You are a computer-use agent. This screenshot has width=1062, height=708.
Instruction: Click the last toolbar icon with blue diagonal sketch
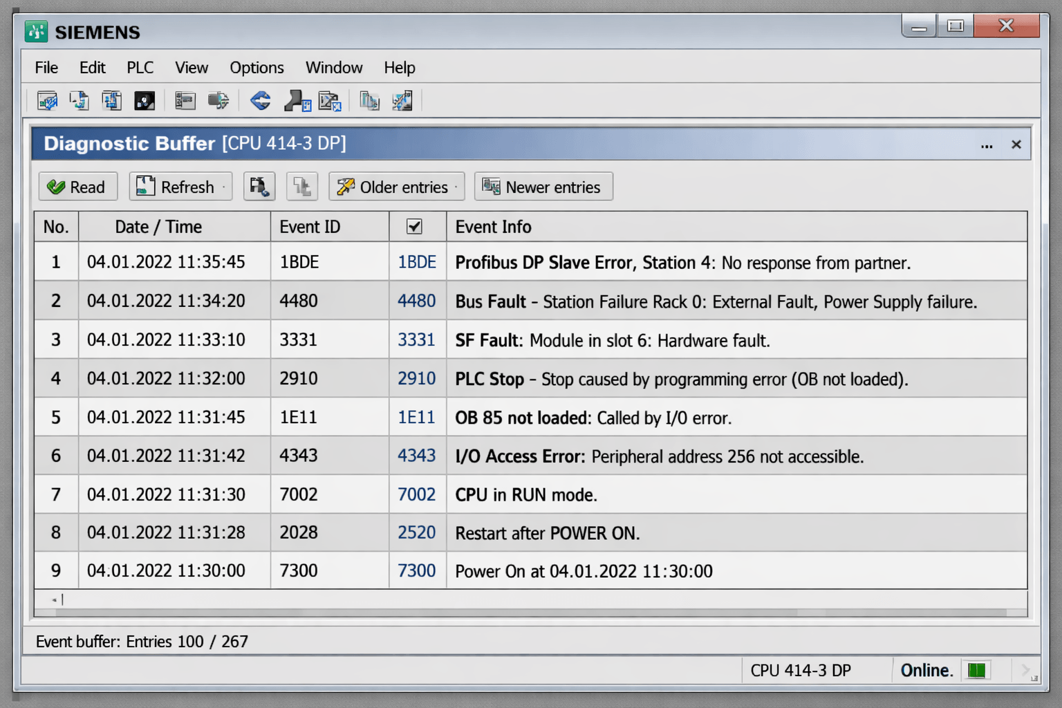tap(402, 101)
